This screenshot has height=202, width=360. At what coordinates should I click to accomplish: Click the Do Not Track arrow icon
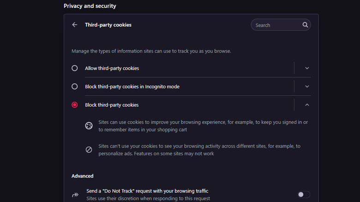[75, 195]
